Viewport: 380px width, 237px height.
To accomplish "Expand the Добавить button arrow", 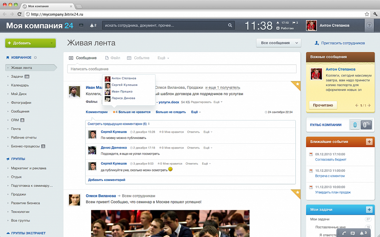I will tap(52, 43).
